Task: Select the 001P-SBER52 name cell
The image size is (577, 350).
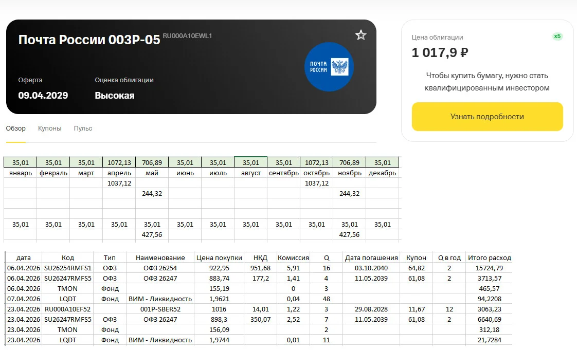Action: [x=160, y=309]
